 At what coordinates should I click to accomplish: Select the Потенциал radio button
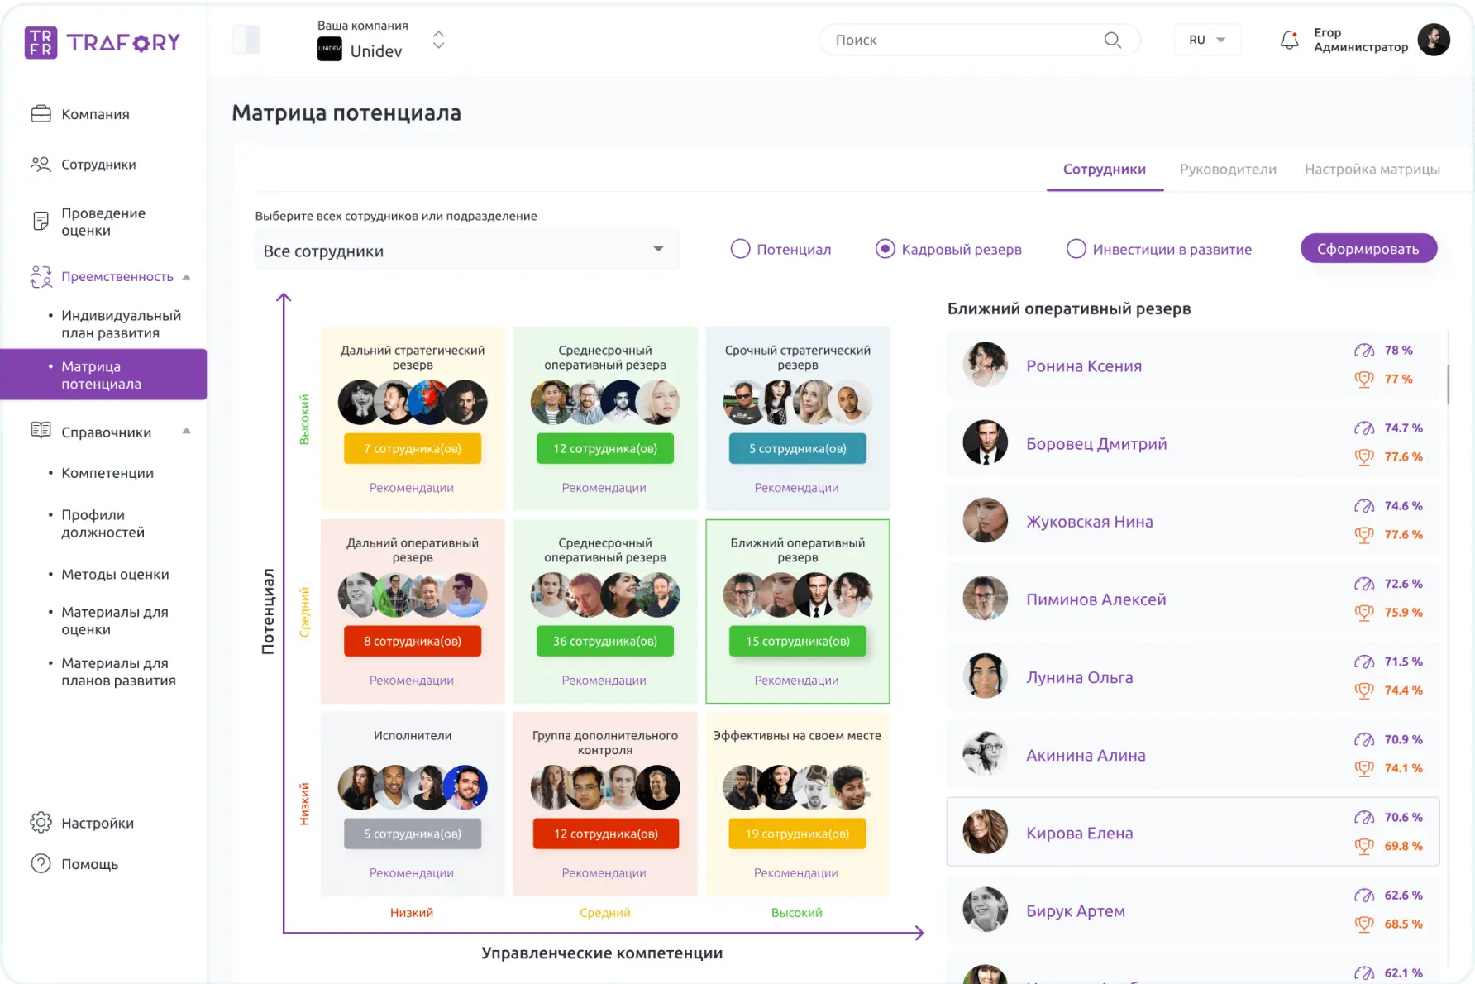pyautogui.click(x=740, y=249)
